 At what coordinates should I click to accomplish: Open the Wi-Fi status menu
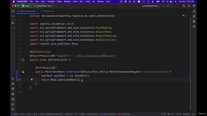click(163, 1)
